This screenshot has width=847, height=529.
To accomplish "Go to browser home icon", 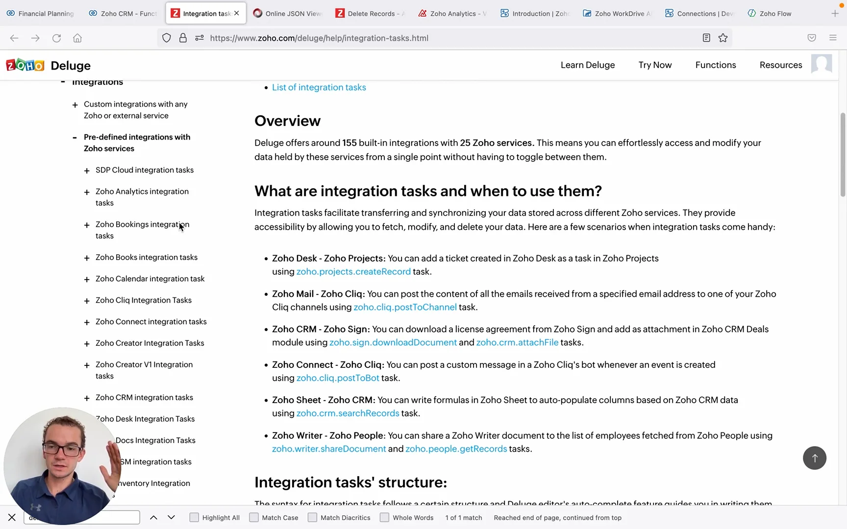I will click(x=77, y=38).
